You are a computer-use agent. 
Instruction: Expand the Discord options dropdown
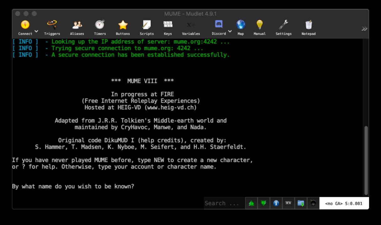pyautogui.click(x=229, y=31)
